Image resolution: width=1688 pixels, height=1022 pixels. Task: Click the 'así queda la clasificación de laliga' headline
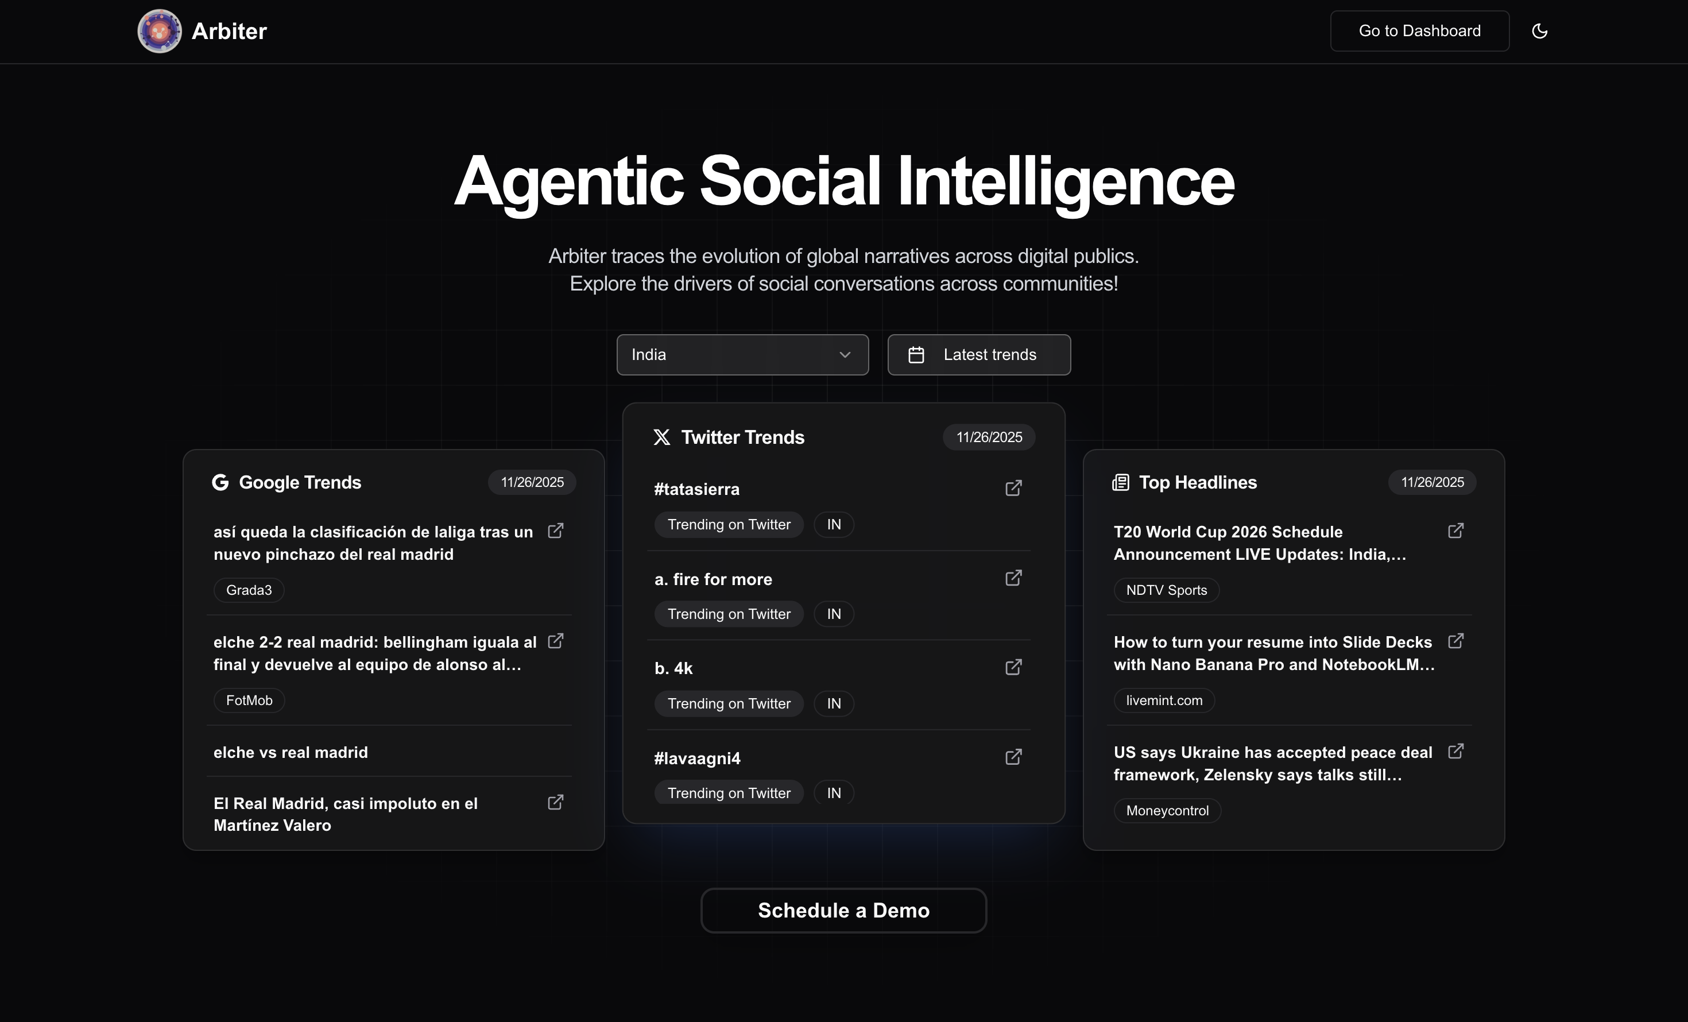click(x=373, y=543)
